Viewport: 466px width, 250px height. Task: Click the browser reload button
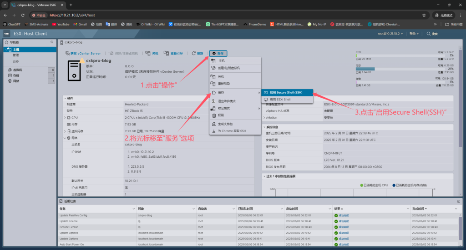pos(23,15)
